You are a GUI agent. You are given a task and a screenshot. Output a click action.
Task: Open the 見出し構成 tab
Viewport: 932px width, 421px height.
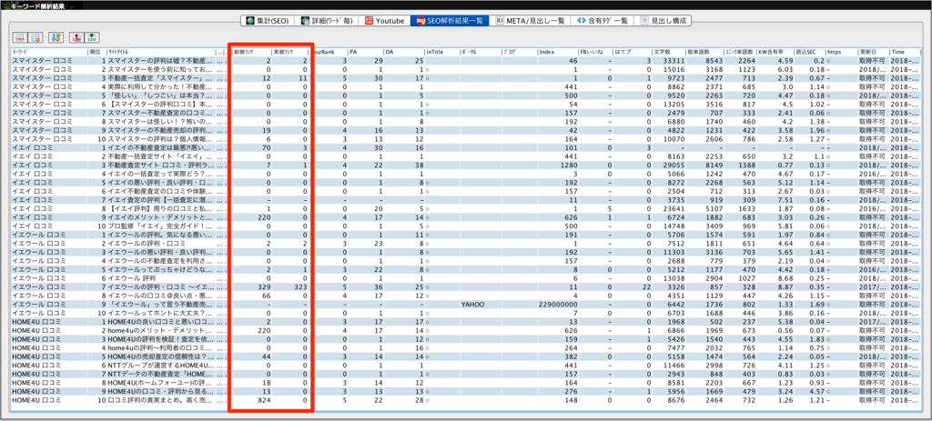coord(664,21)
